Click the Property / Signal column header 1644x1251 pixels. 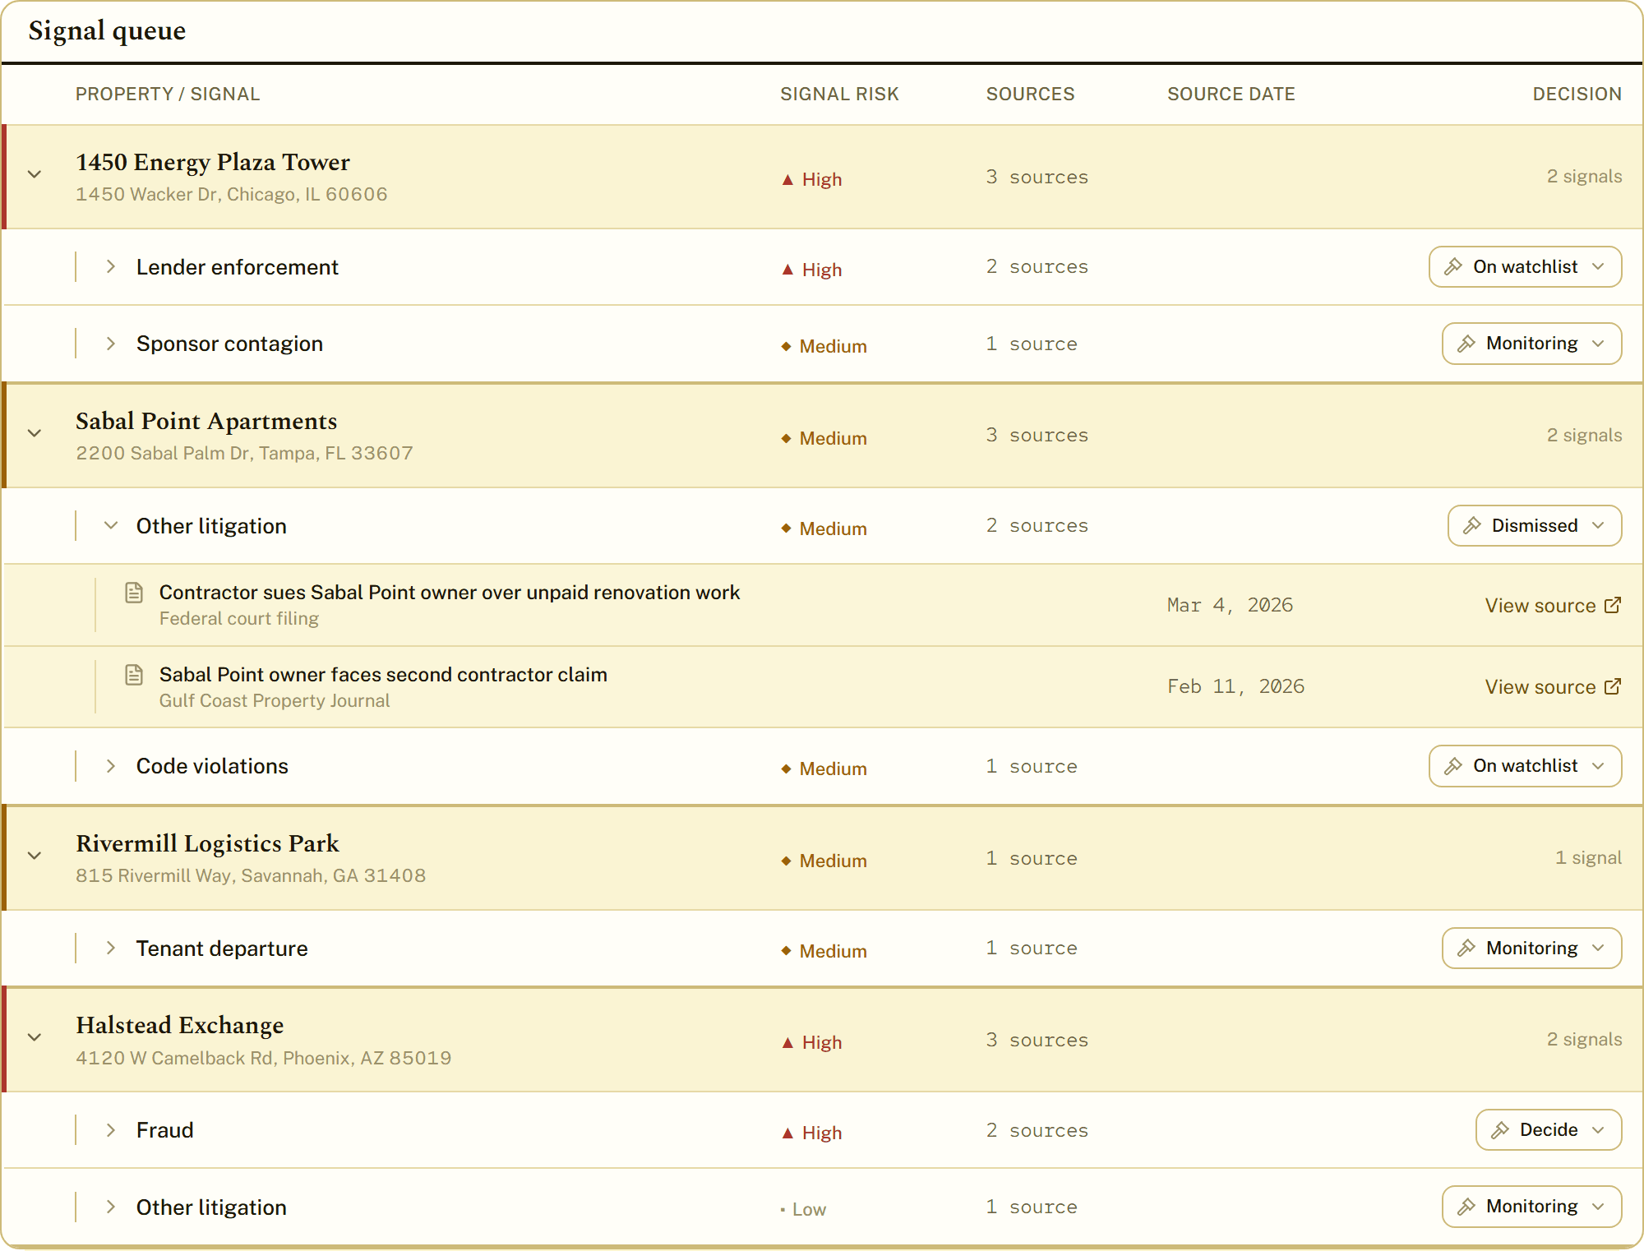[168, 94]
